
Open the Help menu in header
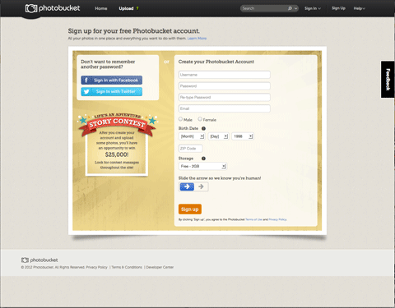359,8
